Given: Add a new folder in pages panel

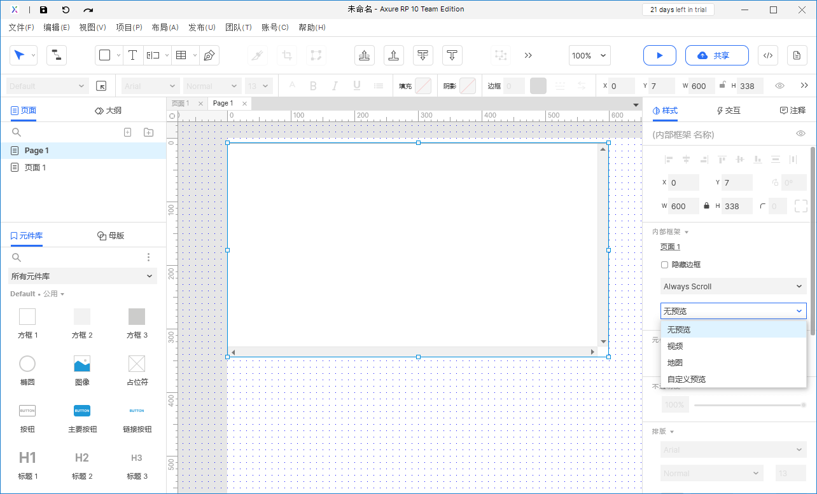Looking at the screenshot, I should click(148, 132).
